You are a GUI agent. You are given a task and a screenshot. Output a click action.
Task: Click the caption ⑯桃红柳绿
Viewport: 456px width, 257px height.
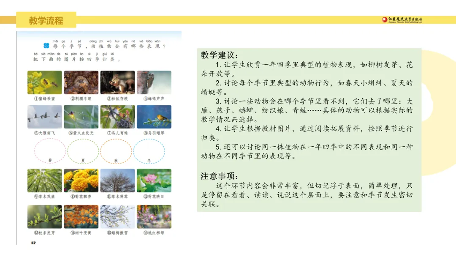(154, 233)
